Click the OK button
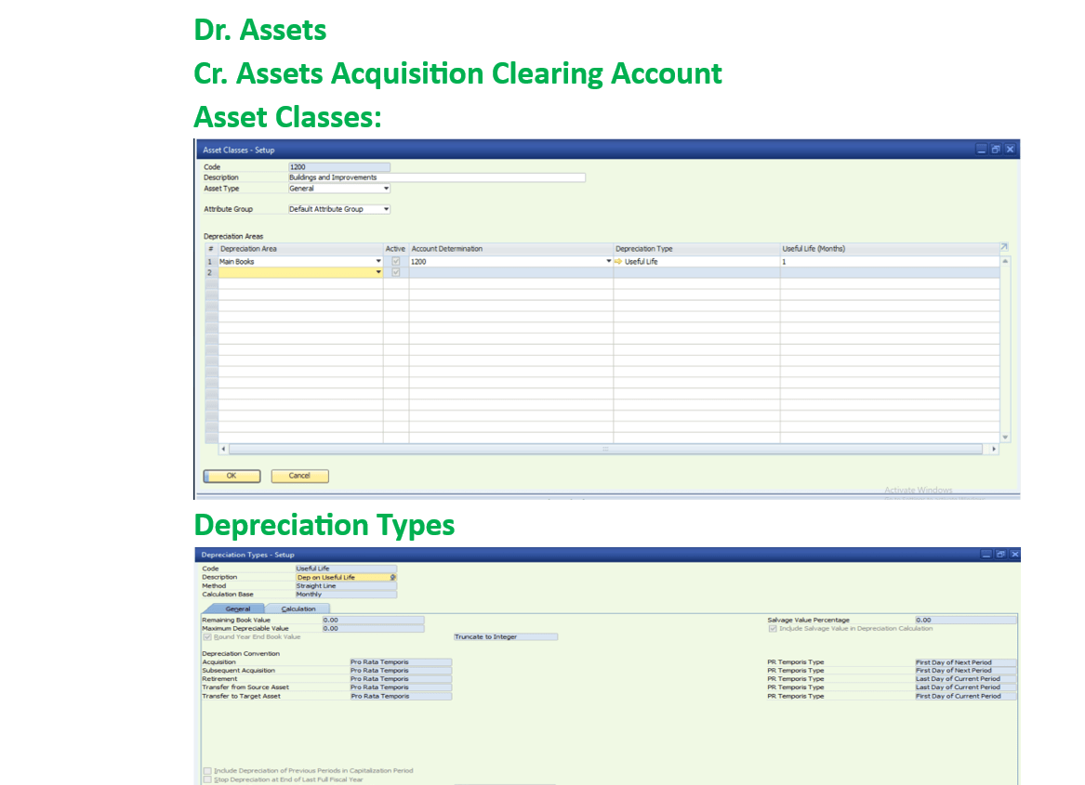This screenshot has width=1085, height=785. [x=231, y=476]
